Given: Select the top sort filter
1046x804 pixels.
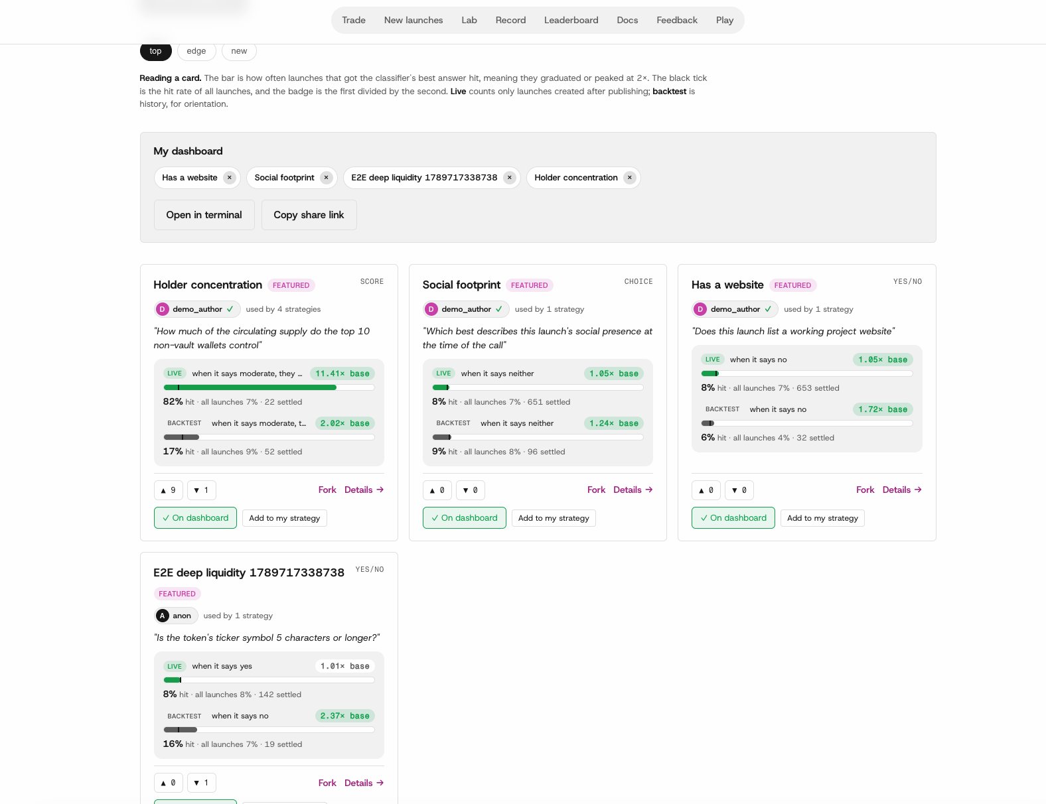Looking at the screenshot, I should coord(156,51).
